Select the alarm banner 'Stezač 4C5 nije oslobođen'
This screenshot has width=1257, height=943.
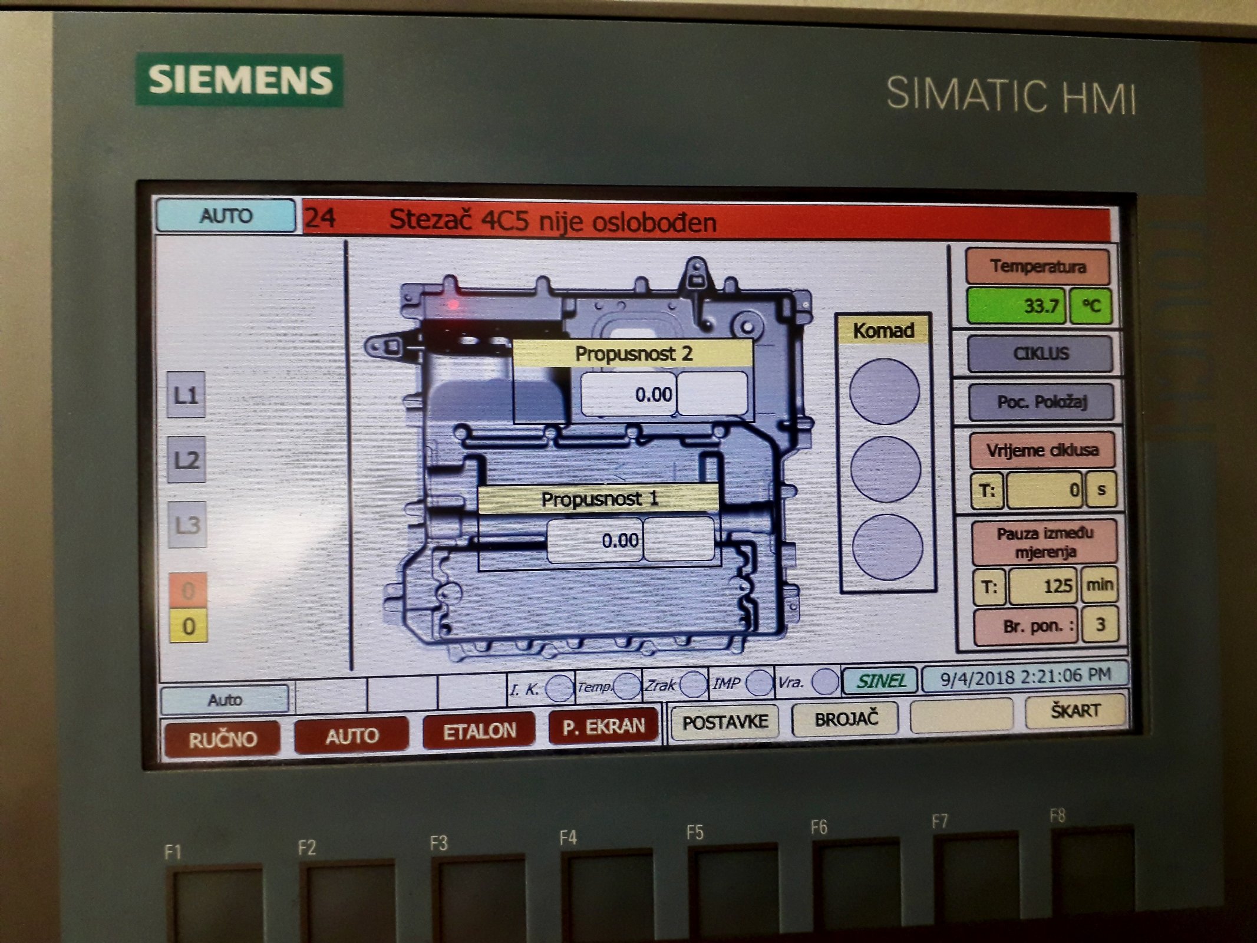pos(707,220)
